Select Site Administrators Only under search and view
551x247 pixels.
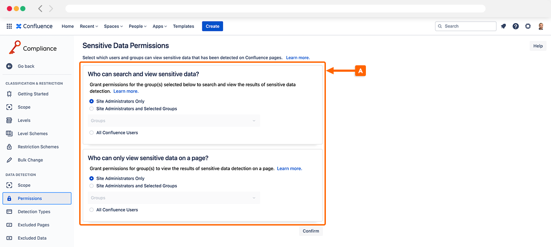[x=92, y=101]
